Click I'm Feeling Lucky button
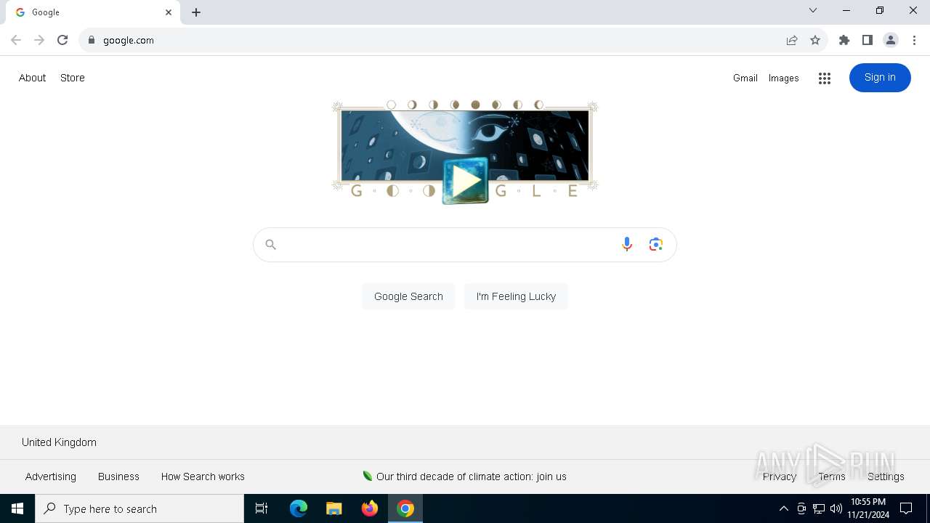 point(516,296)
